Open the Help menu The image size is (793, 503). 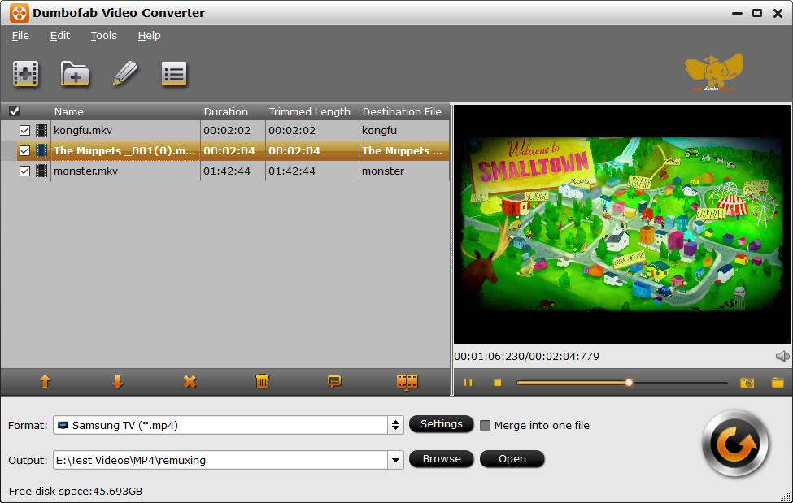click(149, 36)
